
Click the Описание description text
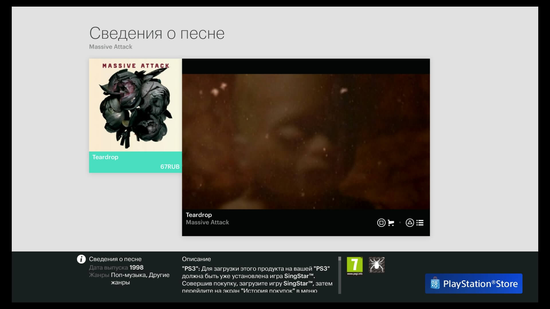pyautogui.click(x=197, y=259)
